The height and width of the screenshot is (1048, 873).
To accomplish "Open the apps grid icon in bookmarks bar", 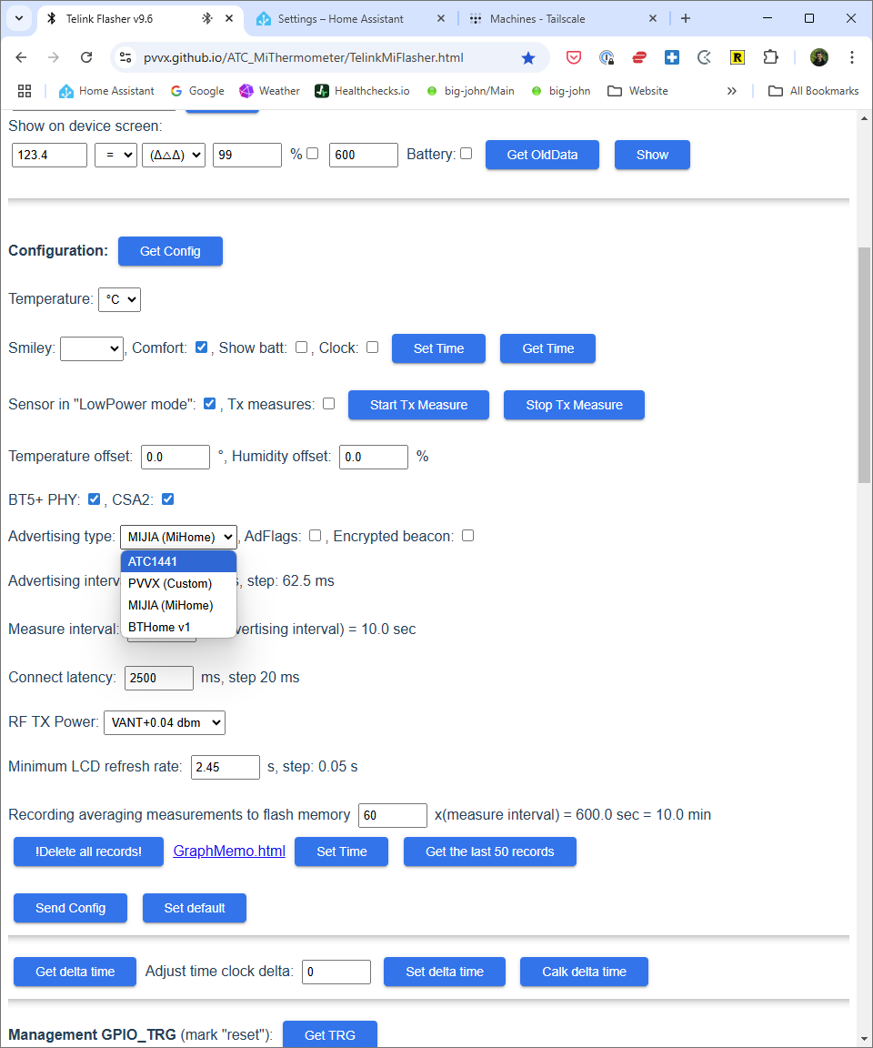I will (x=25, y=91).
